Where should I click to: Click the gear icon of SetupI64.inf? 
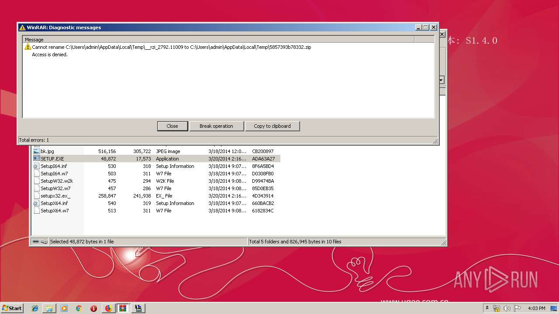36,166
